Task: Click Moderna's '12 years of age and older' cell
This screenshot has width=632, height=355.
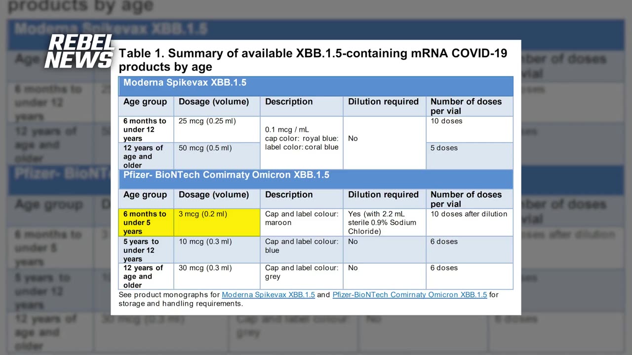Action: (x=146, y=156)
